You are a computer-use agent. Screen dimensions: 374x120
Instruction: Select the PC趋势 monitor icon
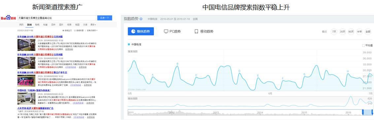(166, 31)
